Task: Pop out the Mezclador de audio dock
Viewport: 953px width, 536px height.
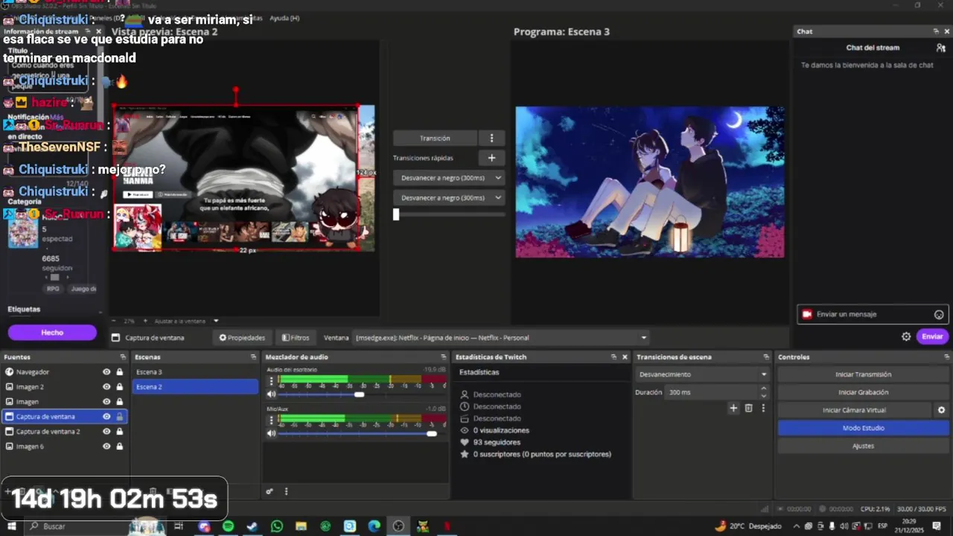Action: 444,357
